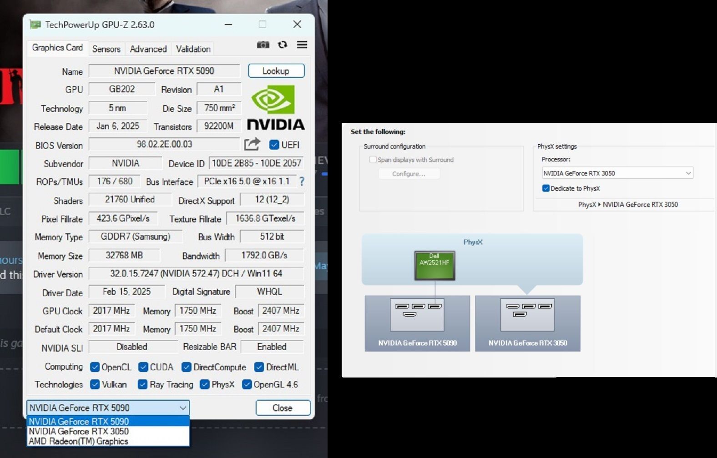717x458 pixels.
Task: Toggle the Ray Tracing checkbox
Action: point(142,384)
